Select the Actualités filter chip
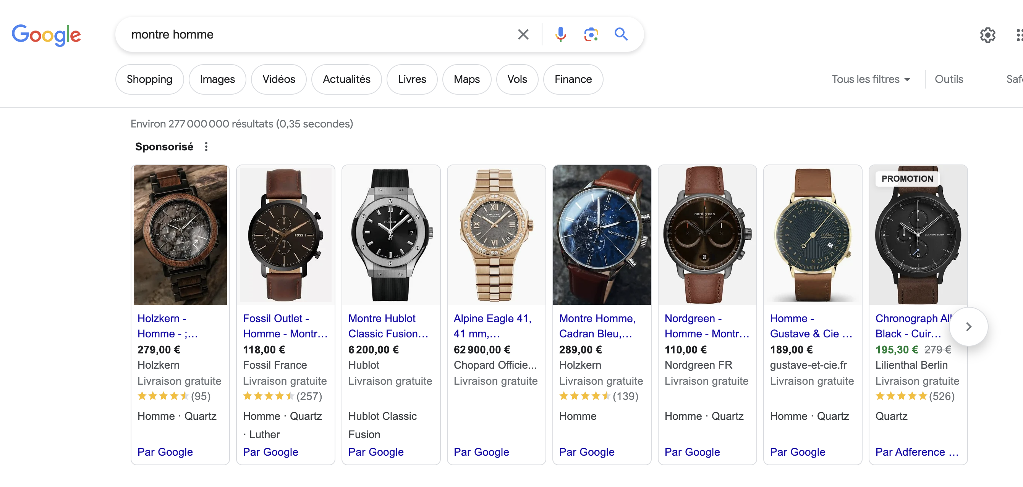The image size is (1023, 487). tap(346, 79)
